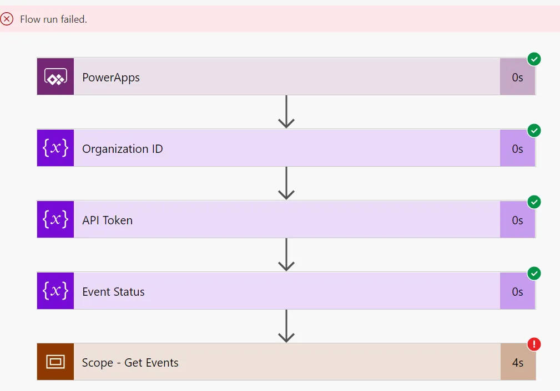Click green check on Organization ID step
The image size is (560, 391).
(534, 130)
